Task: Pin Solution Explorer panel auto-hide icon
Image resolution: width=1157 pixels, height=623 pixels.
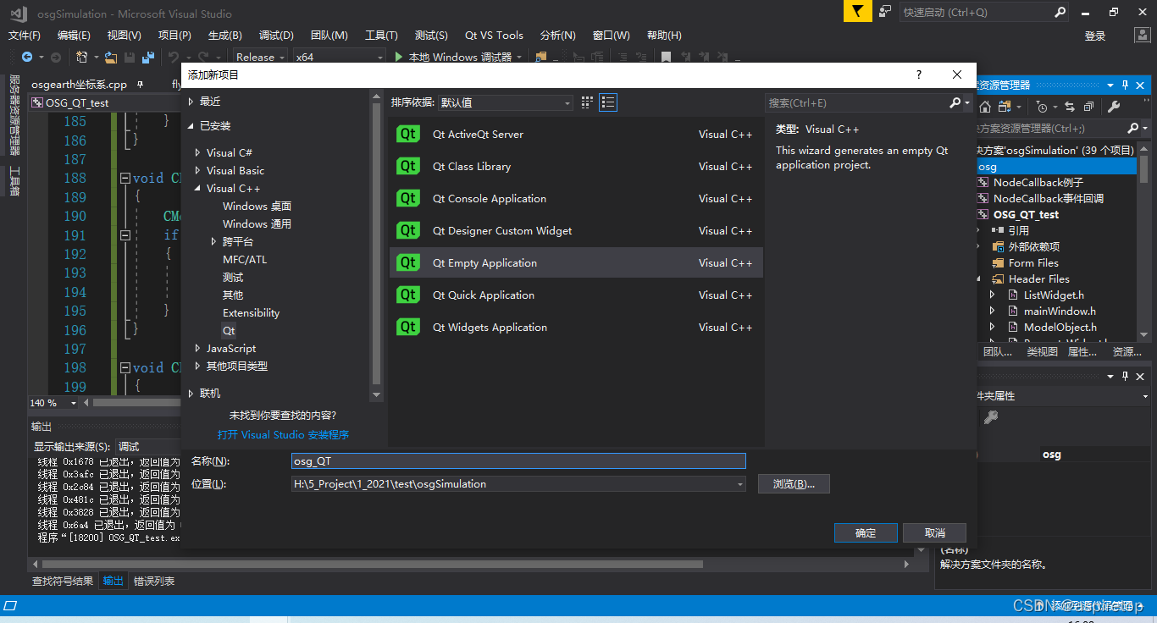Action: click(x=1126, y=85)
